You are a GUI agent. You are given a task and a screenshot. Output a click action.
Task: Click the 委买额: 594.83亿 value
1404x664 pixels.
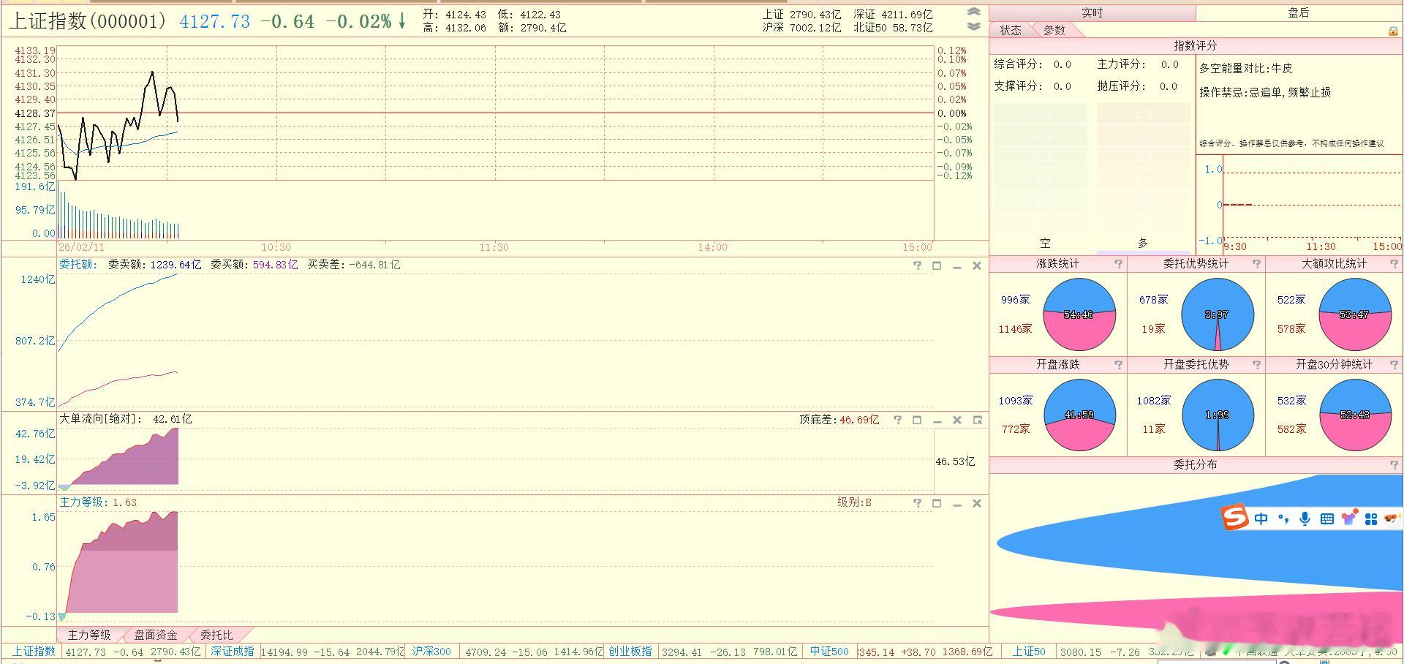(254, 265)
